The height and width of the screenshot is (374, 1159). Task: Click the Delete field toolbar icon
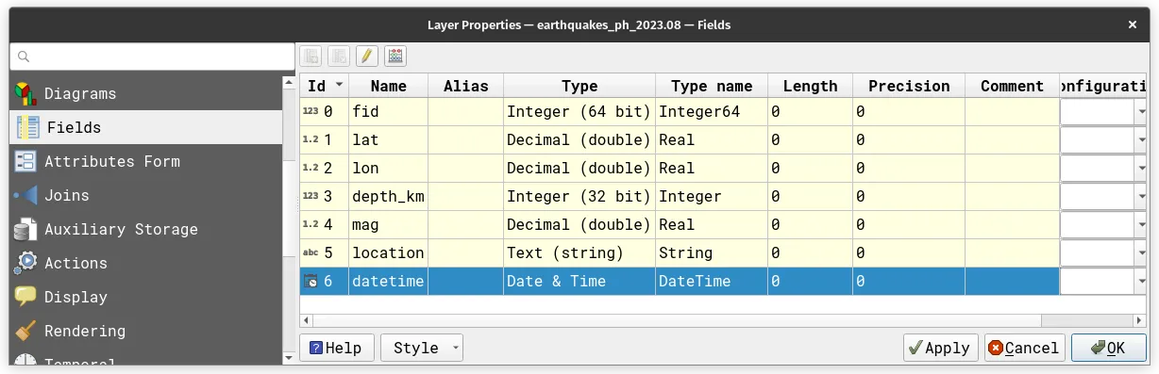pos(340,56)
